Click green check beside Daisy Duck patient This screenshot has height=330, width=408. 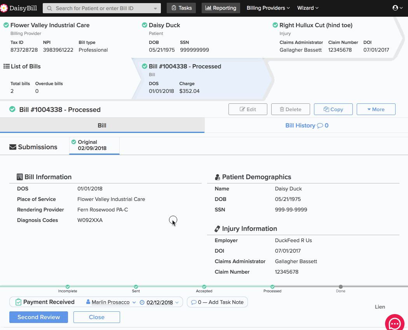pyautogui.click(x=145, y=25)
